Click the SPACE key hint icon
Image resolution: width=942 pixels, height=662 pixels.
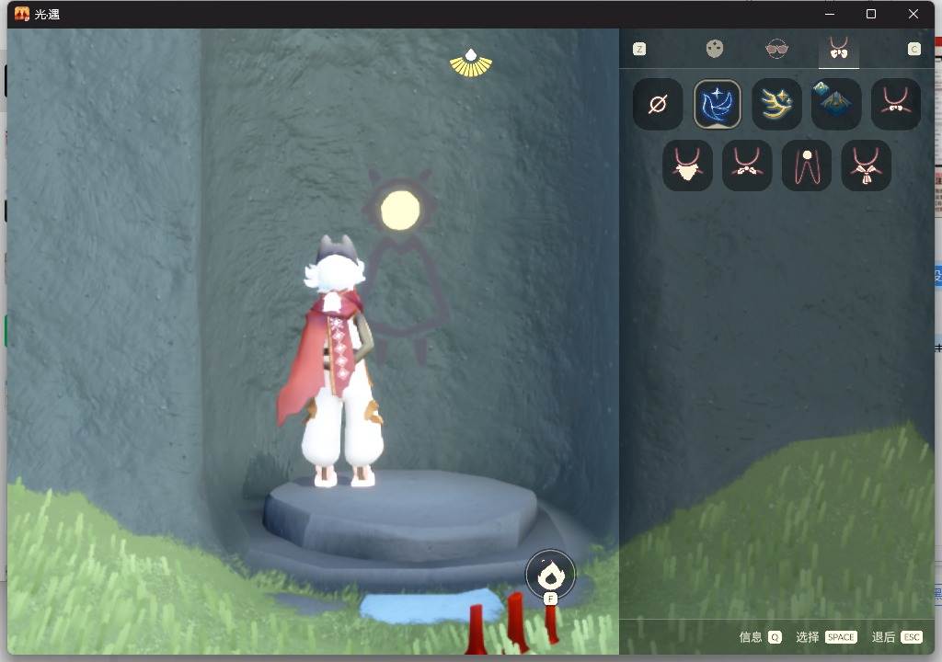click(x=841, y=637)
